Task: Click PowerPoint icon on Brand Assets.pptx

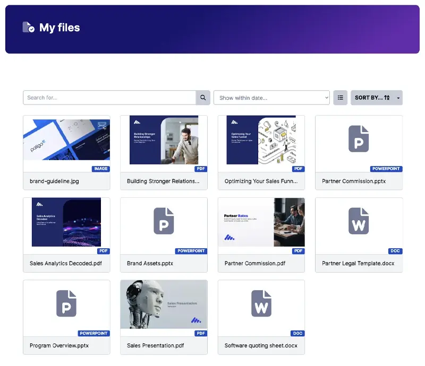Action: coord(164,221)
